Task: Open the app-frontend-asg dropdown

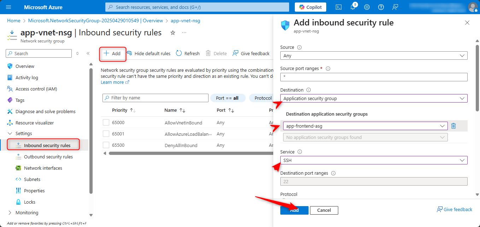Action: 365,126
